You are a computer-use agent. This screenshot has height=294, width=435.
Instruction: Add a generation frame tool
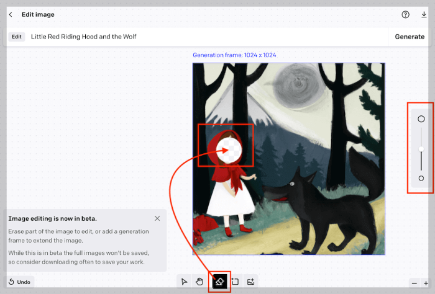236,282
